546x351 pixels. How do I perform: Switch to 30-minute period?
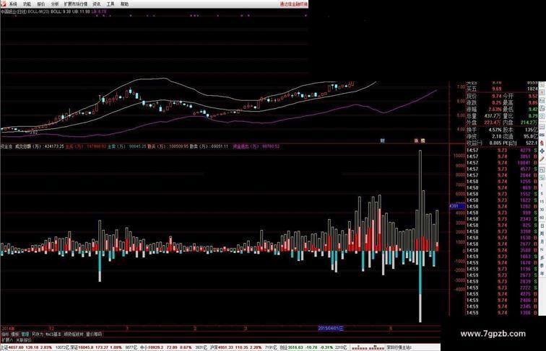point(542,210)
